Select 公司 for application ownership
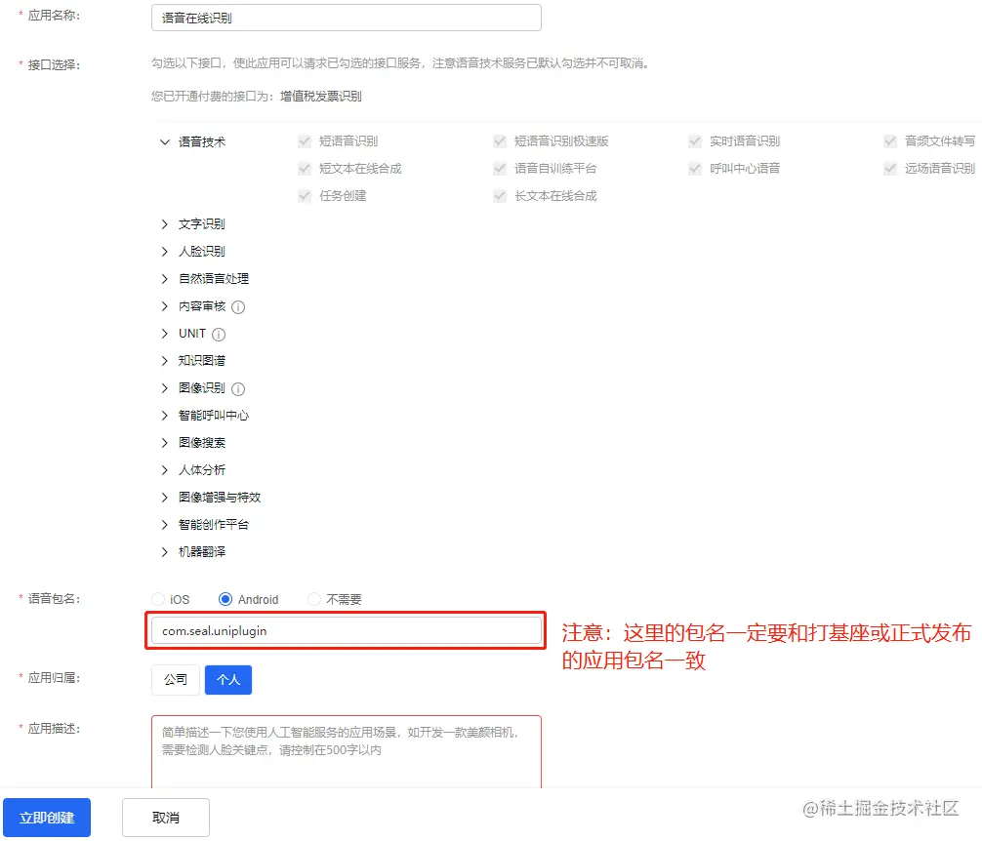The image size is (982, 841). click(x=175, y=680)
